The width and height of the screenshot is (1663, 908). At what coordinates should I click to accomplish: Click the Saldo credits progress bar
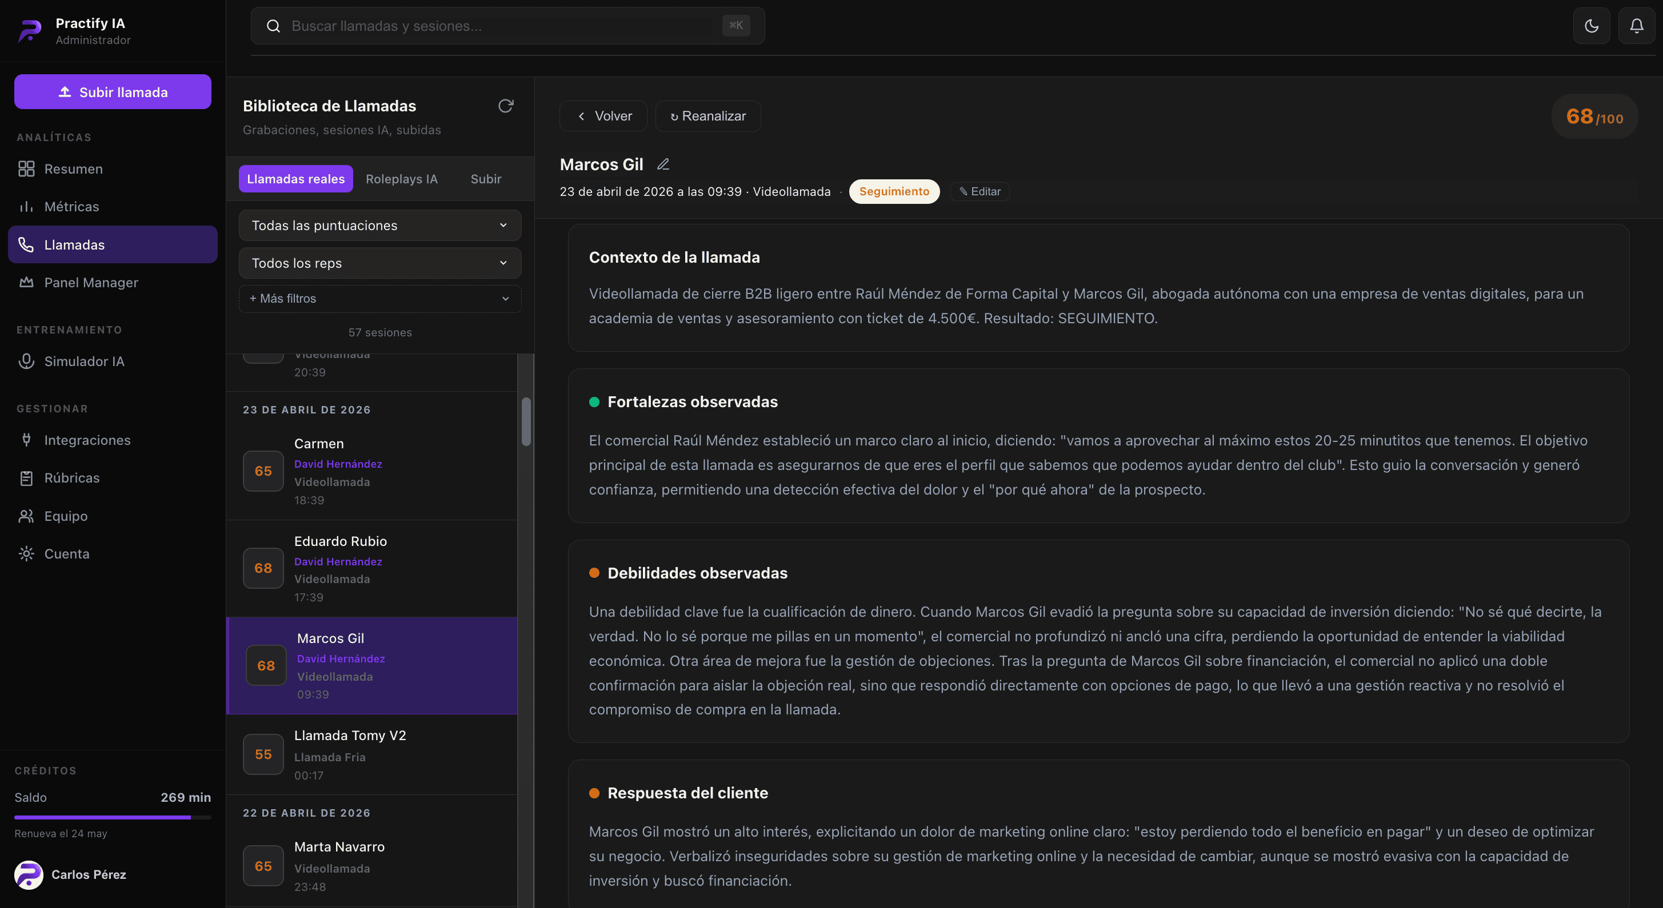(113, 817)
